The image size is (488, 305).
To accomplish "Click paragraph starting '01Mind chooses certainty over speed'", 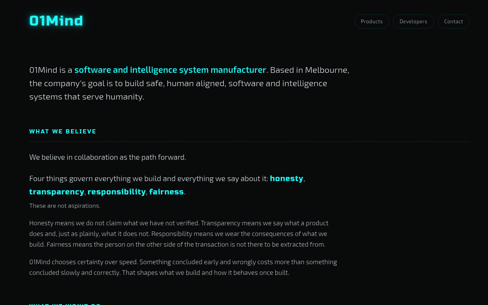I will 183,267.
